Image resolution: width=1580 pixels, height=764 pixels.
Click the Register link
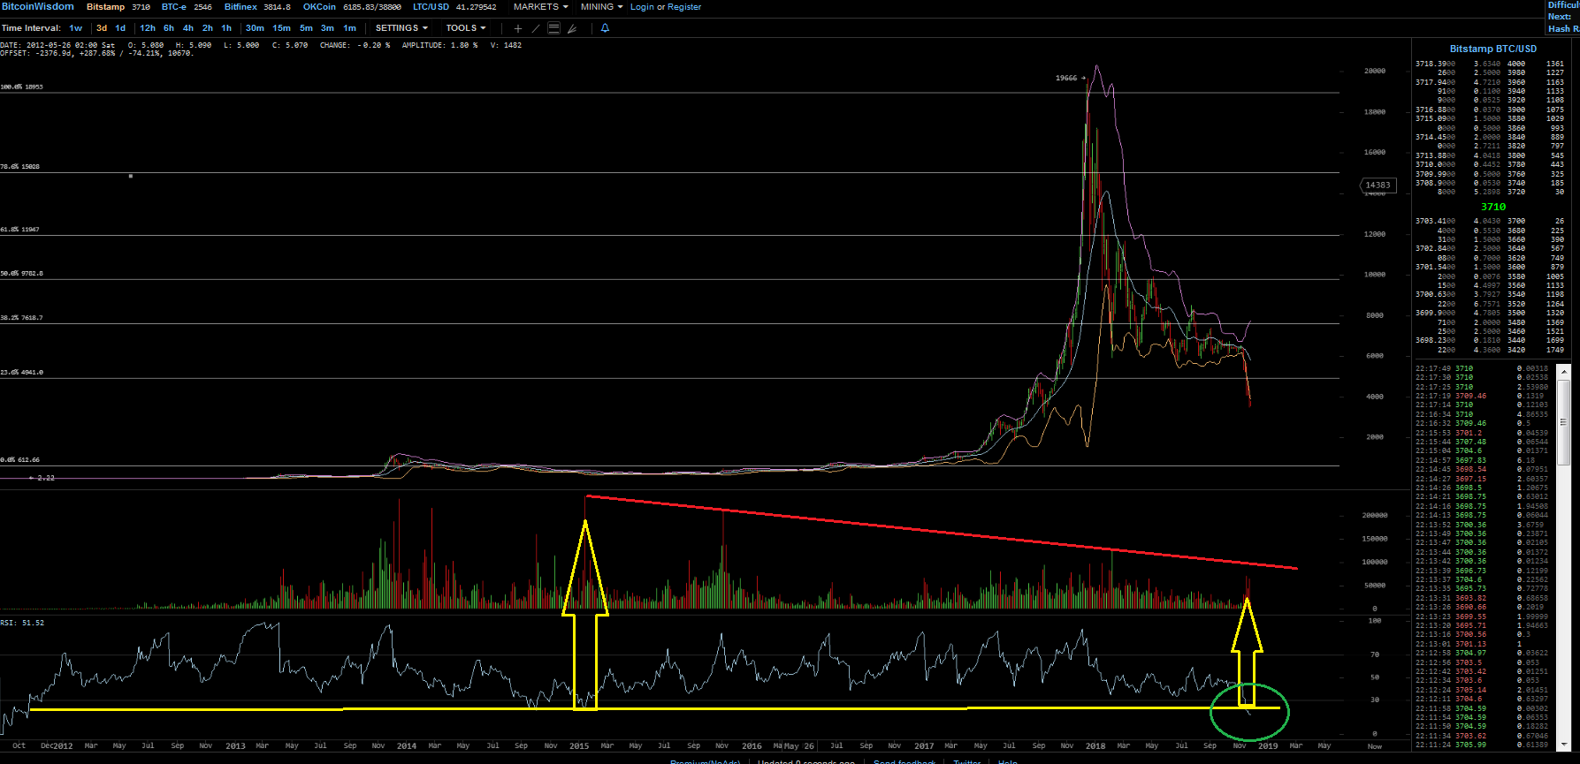click(684, 7)
